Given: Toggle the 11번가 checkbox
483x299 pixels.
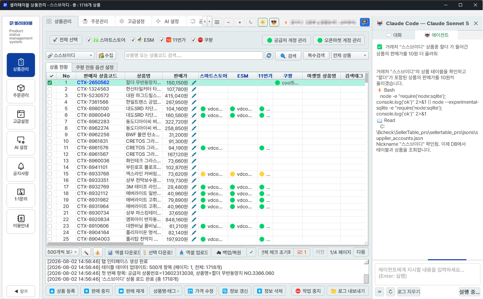Looking at the screenshot, I should pyautogui.click(x=162, y=40).
